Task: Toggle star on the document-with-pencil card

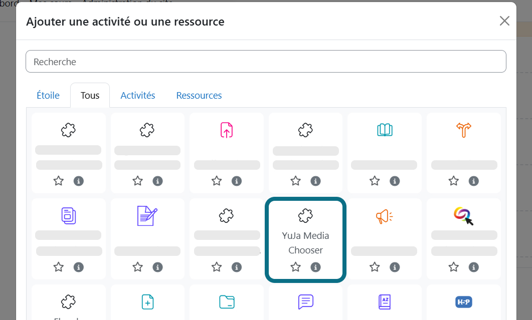Action: click(137, 267)
